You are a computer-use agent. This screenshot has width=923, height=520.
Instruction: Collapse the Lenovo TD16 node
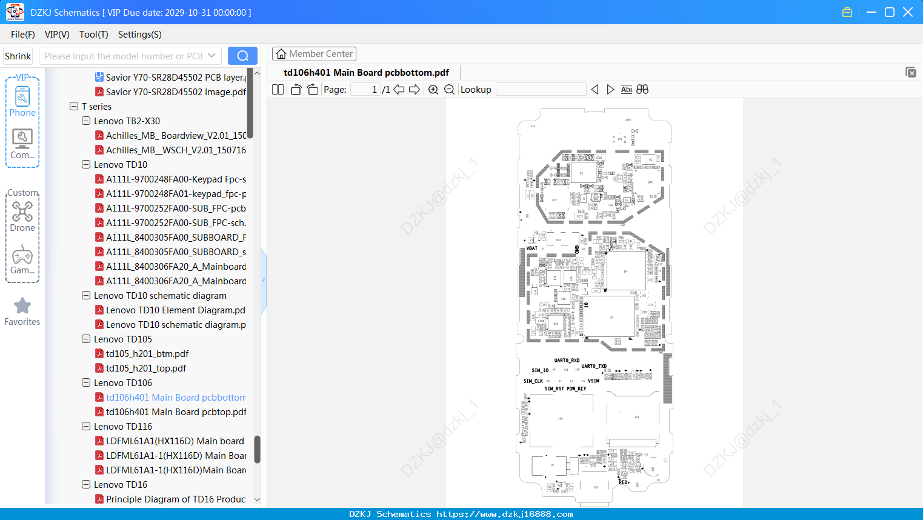click(86, 484)
